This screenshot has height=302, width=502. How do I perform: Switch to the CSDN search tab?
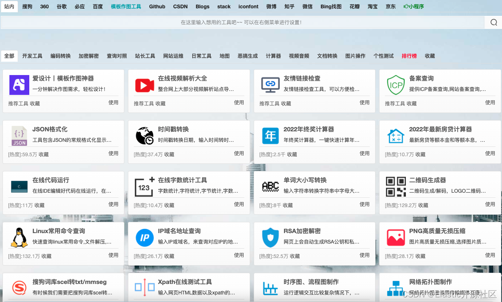point(180,6)
